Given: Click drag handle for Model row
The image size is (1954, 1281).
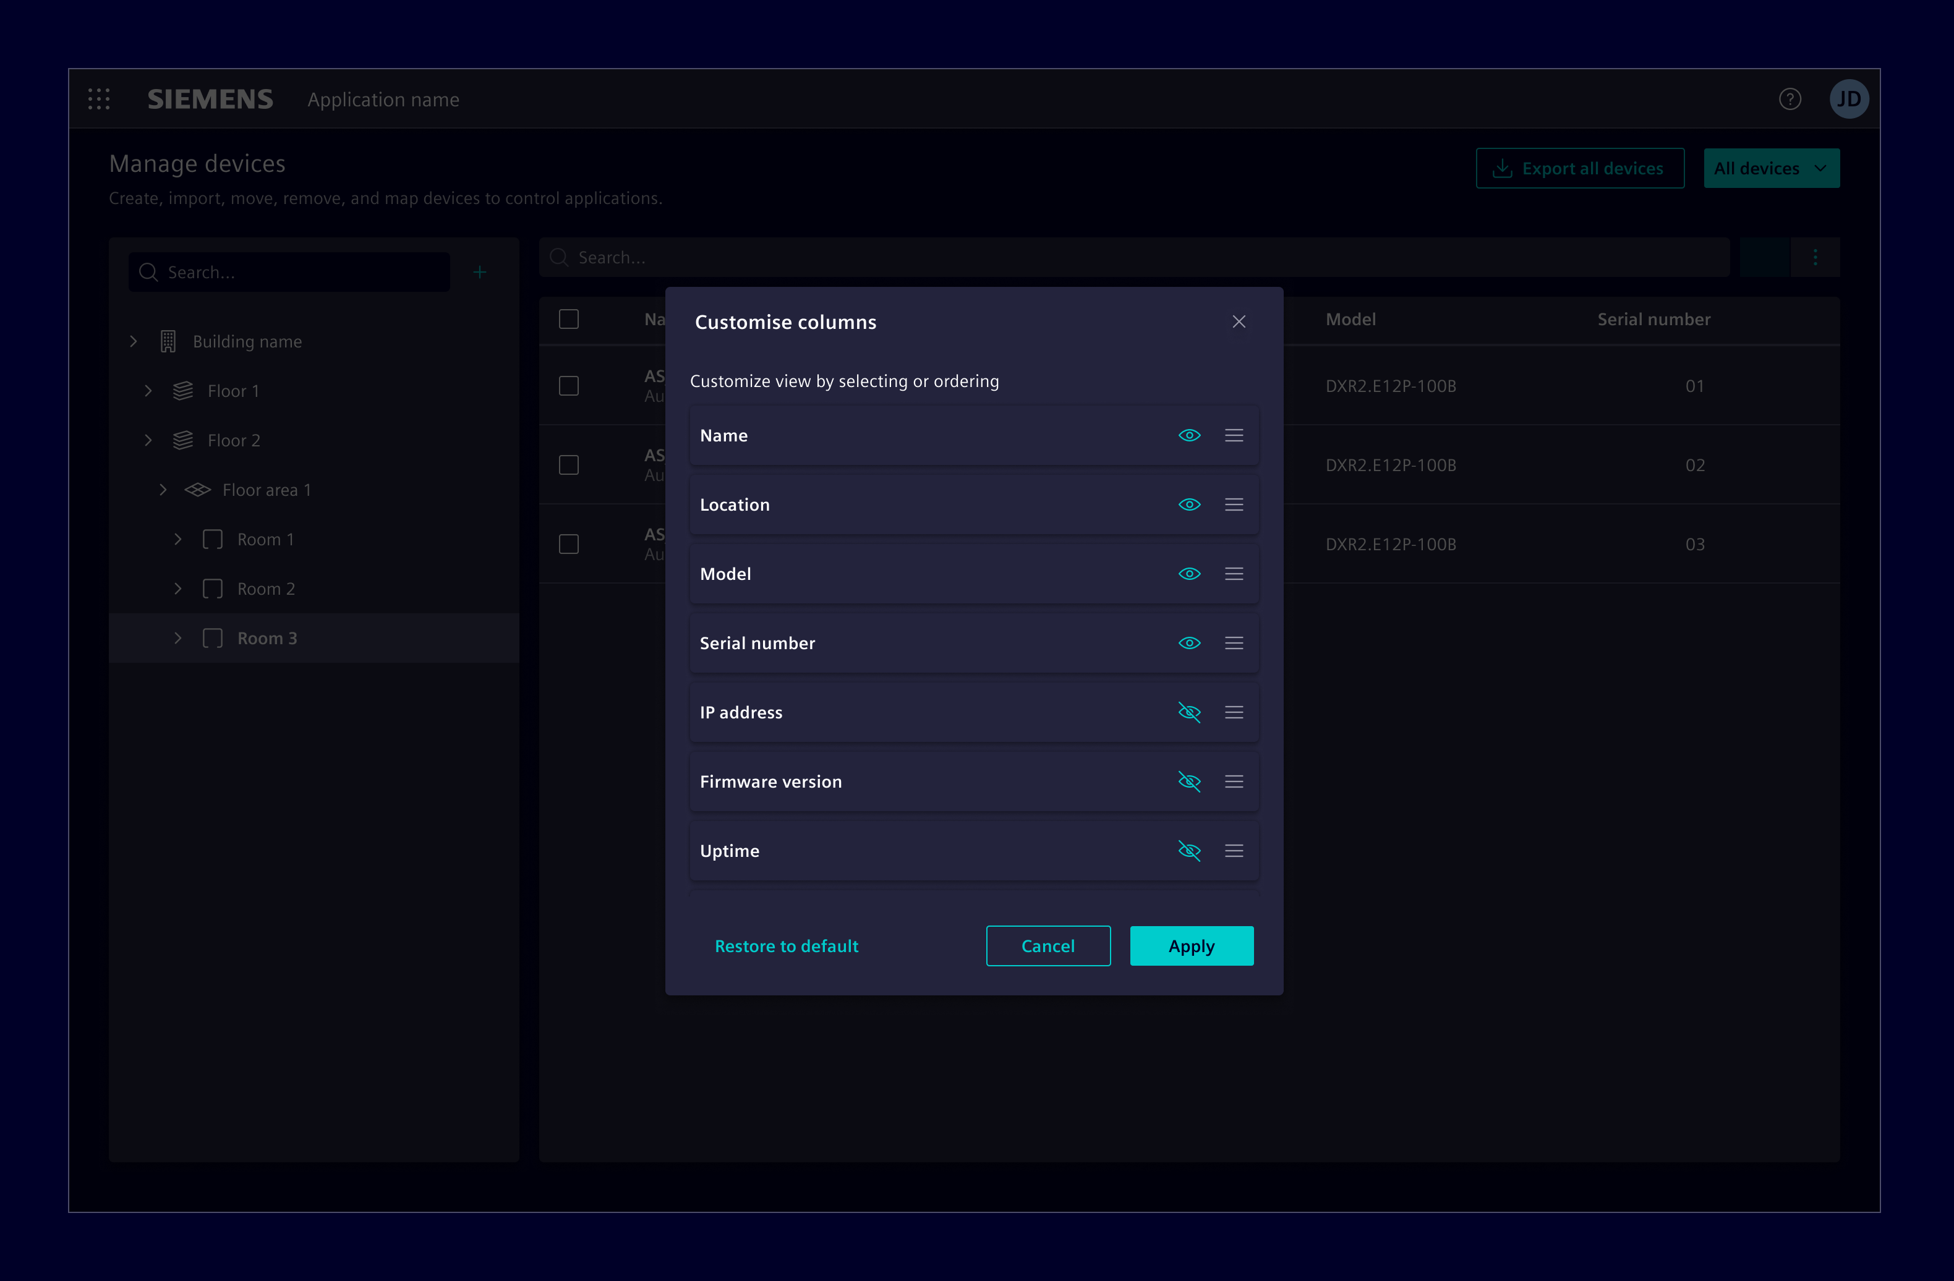Looking at the screenshot, I should click(x=1233, y=574).
